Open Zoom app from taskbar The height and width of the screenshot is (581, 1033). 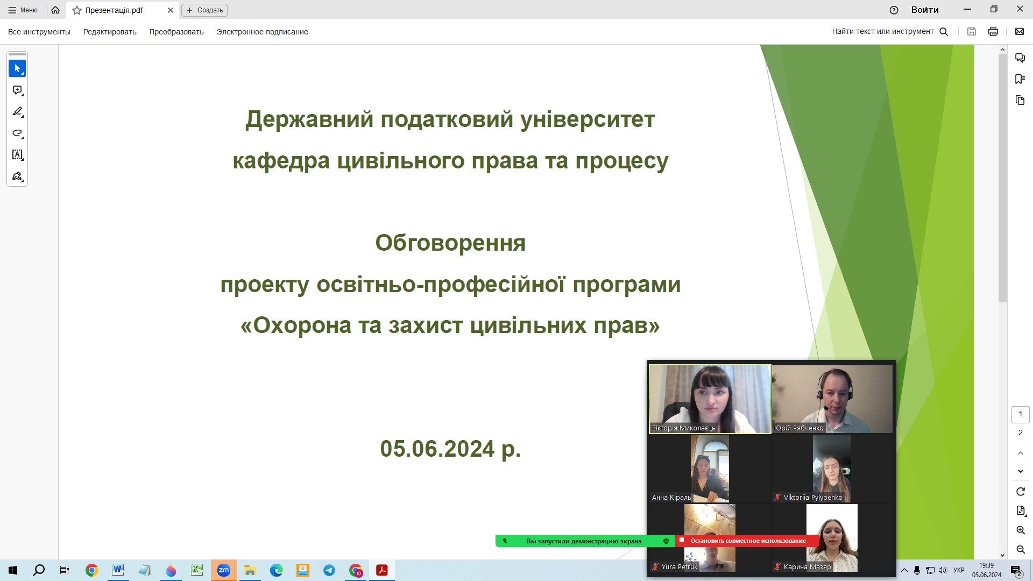tap(224, 570)
